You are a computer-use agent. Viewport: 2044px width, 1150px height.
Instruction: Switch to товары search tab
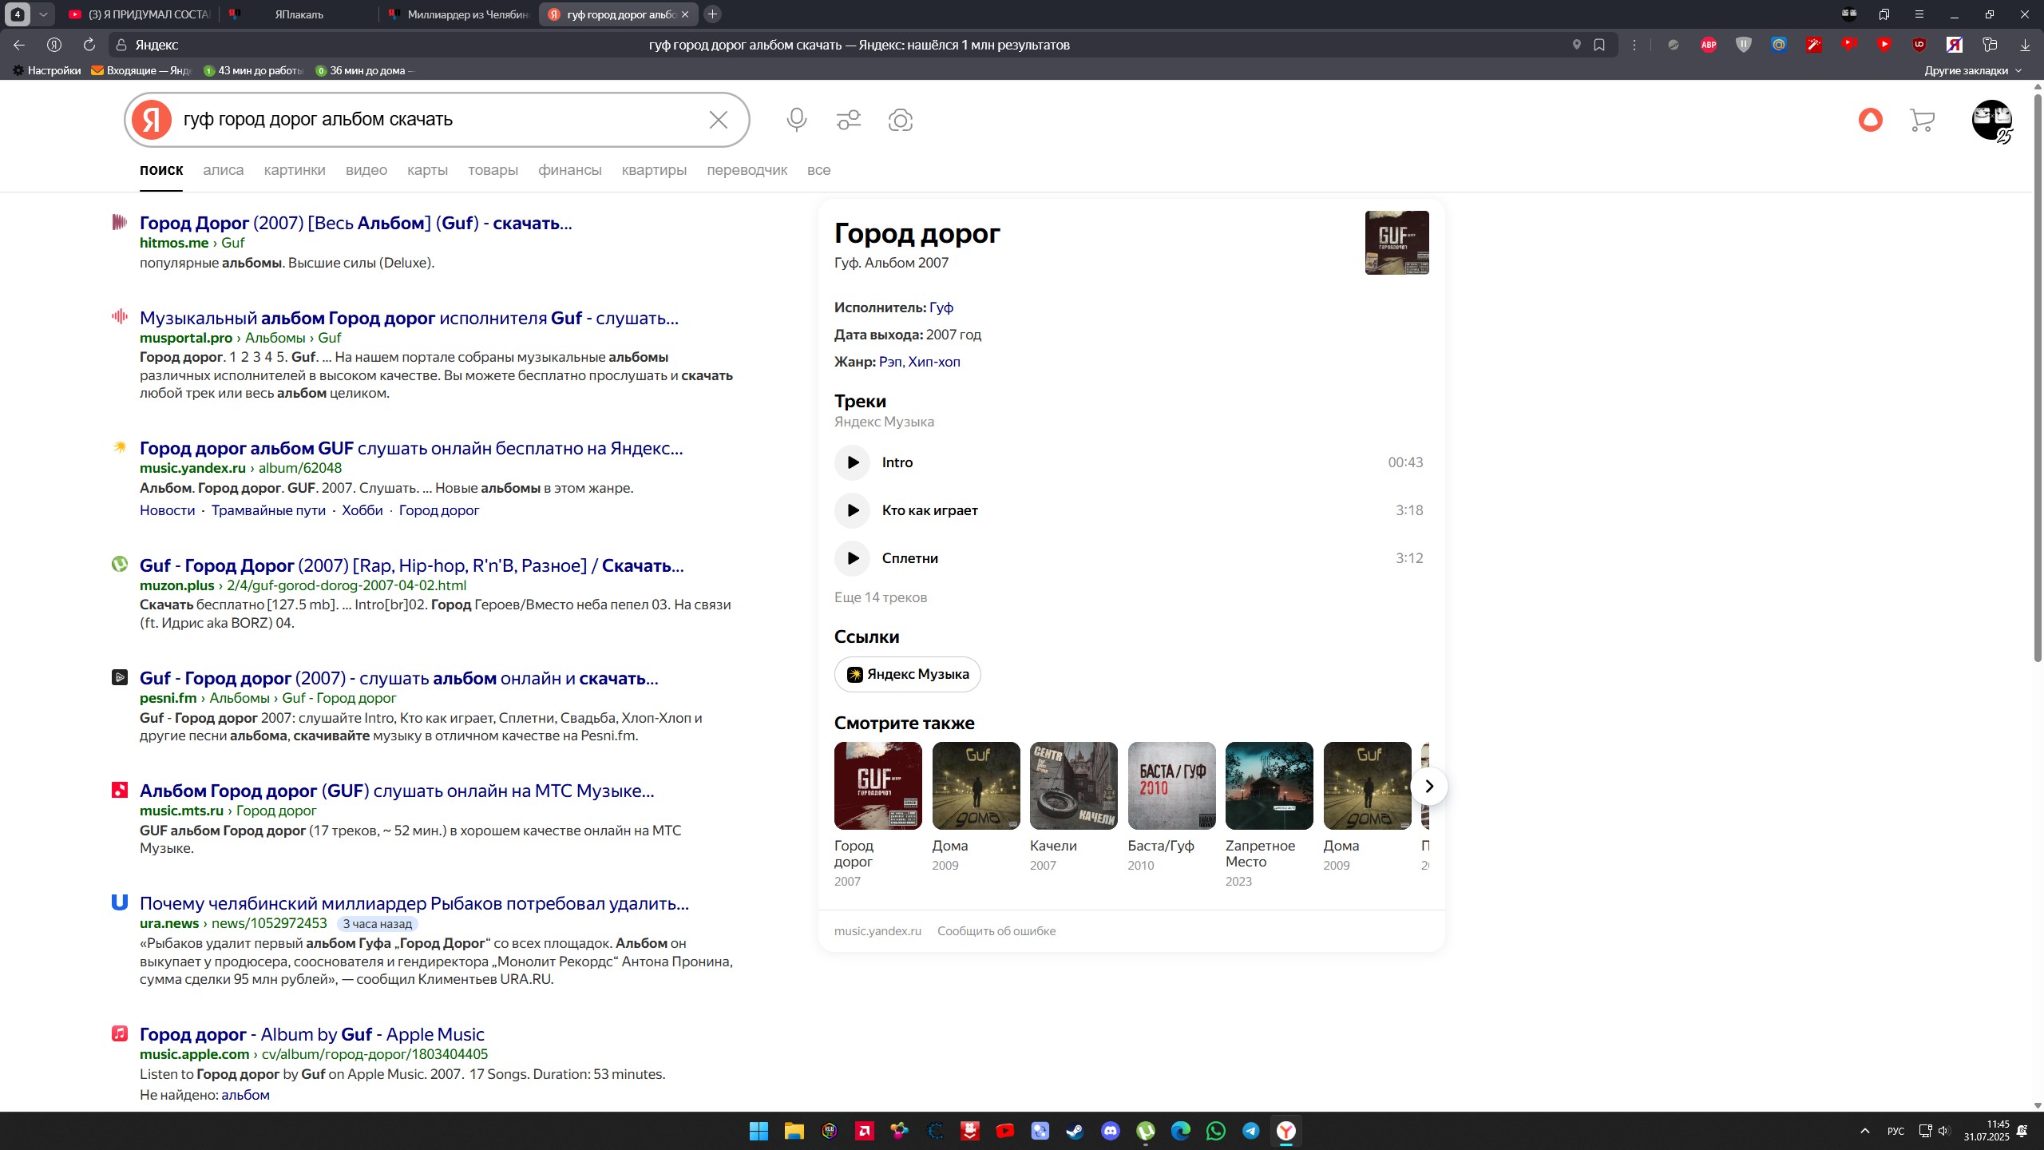[x=493, y=170]
